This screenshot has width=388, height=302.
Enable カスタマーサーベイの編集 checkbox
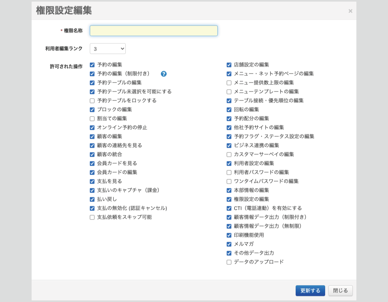(x=229, y=155)
